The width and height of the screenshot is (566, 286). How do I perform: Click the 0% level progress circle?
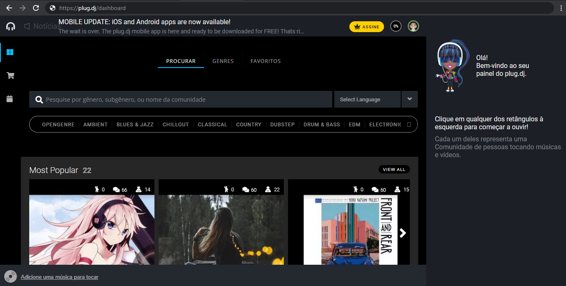[x=396, y=26]
